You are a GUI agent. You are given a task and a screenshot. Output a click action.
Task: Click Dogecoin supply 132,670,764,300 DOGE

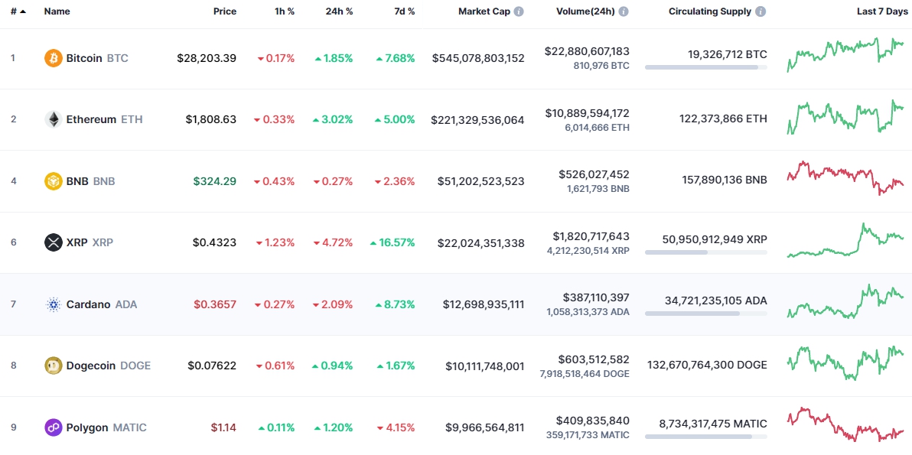pyautogui.click(x=707, y=365)
